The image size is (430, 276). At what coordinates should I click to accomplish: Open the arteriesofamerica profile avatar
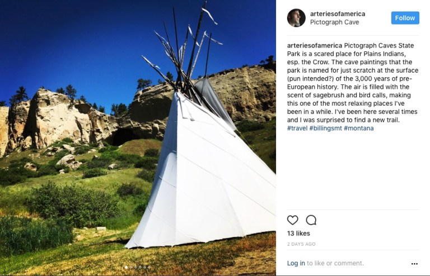pos(296,18)
